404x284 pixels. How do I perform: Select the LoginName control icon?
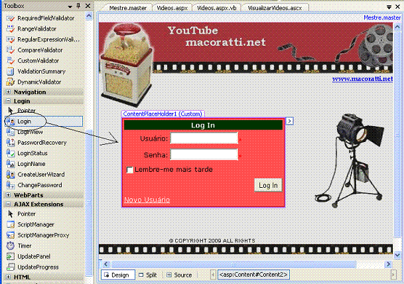click(11, 164)
